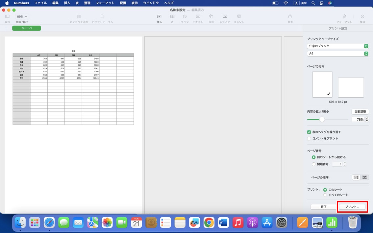Open the 共有 sharing options
Viewport: 373px width, 233px height.
pos(290,18)
